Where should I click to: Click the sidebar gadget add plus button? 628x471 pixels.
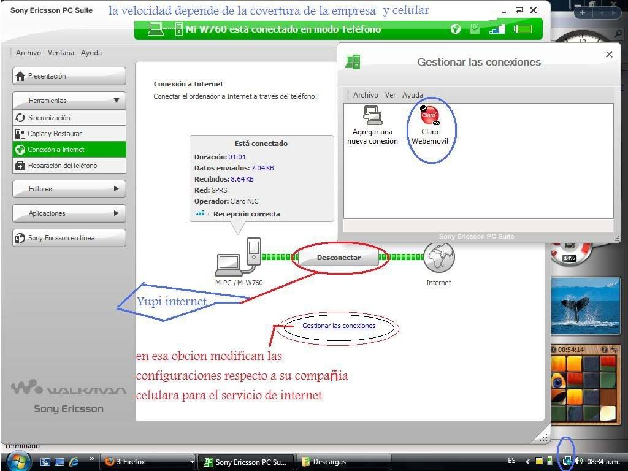583,13
